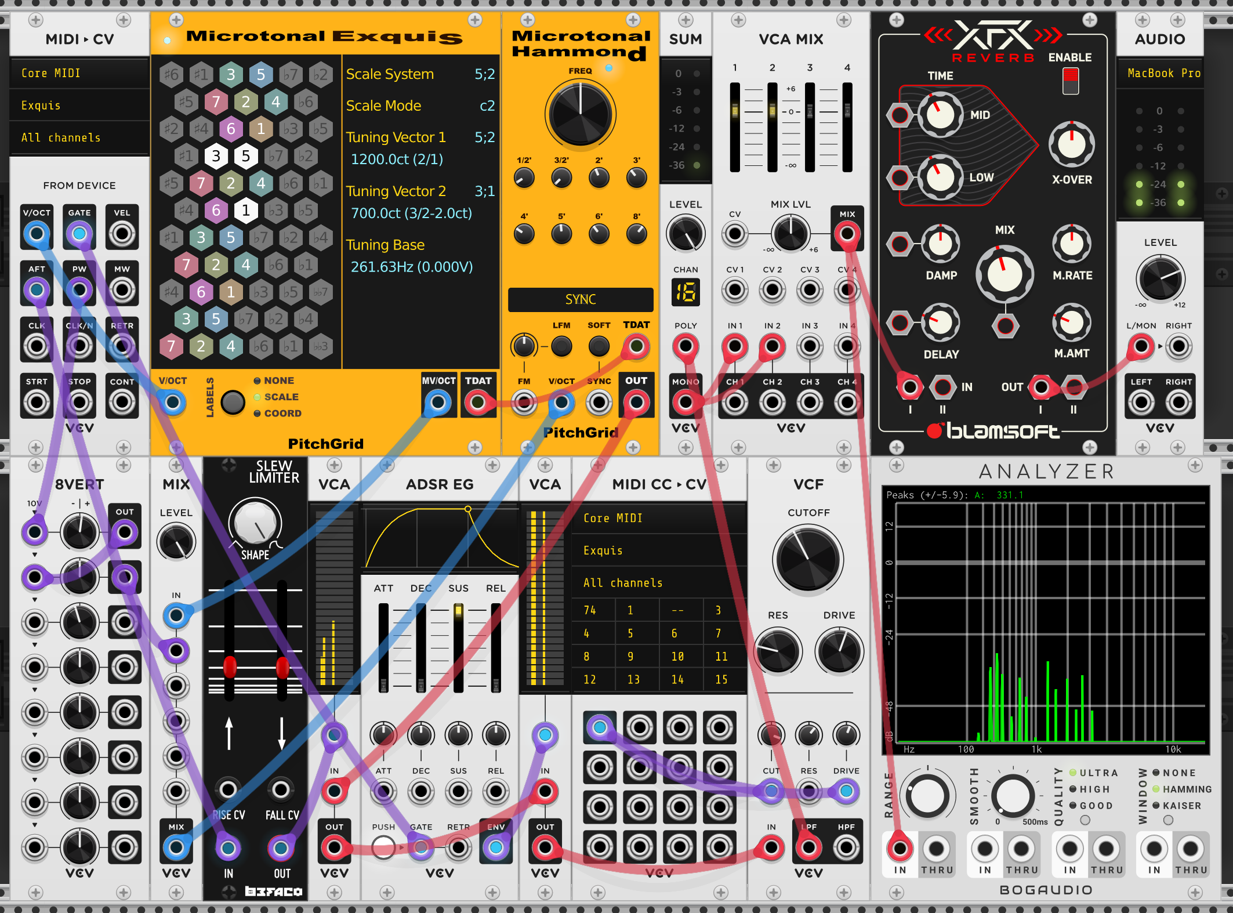
Task: Click channel 1 fader on VCA MIX
Action: [x=735, y=127]
